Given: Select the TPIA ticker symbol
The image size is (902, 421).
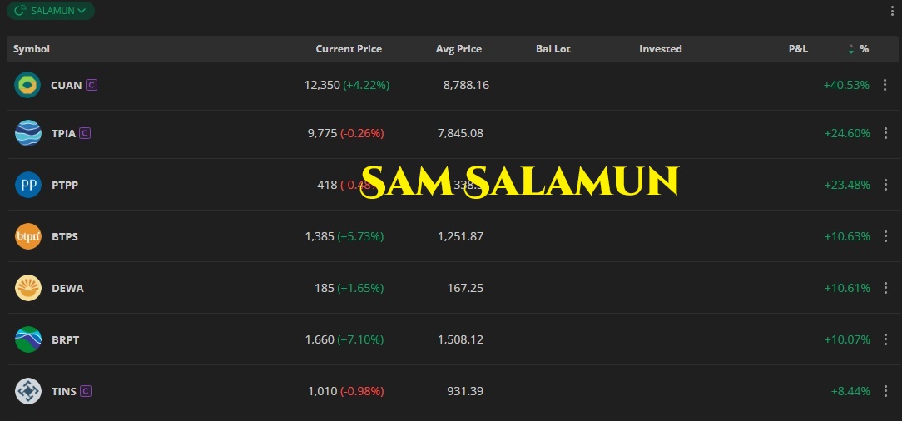Looking at the screenshot, I should (x=63, y=133).
